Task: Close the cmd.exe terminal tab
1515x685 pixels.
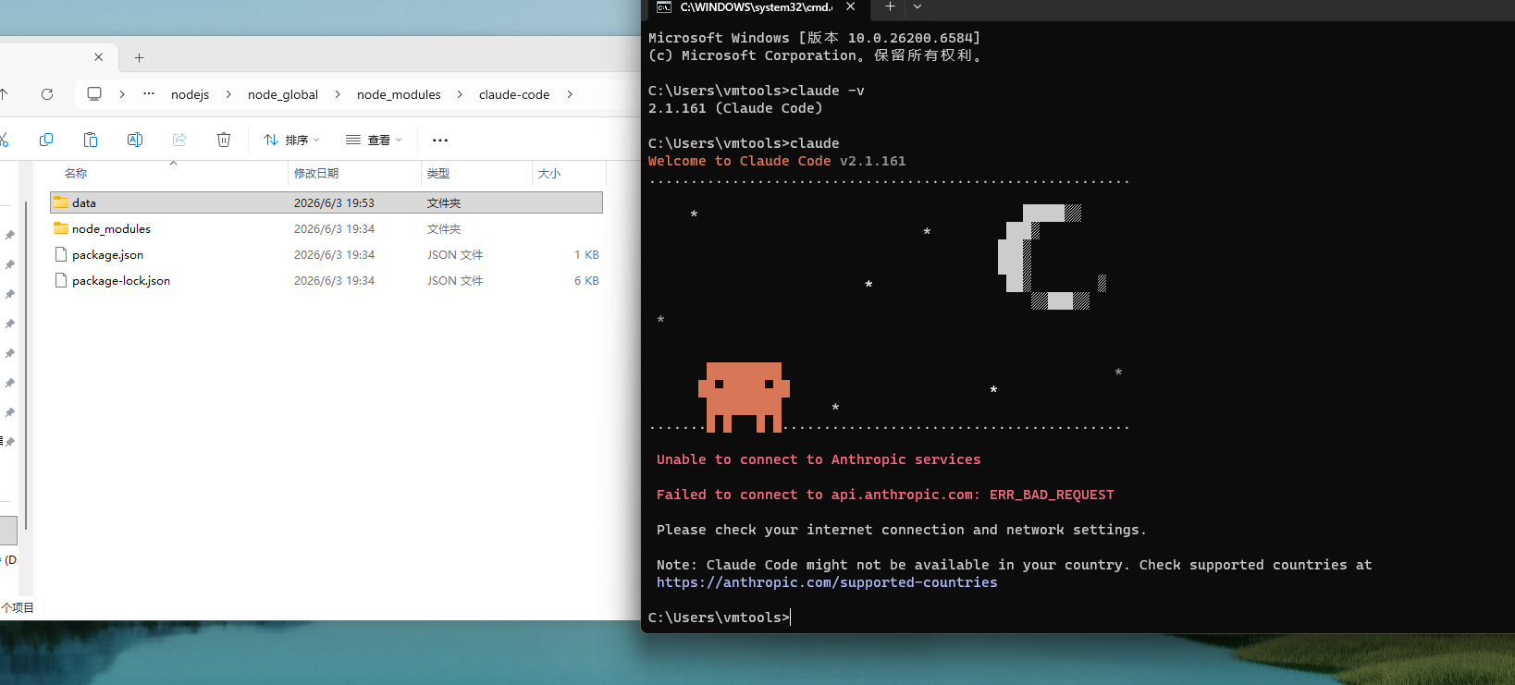Action: (x=850, y=6)
